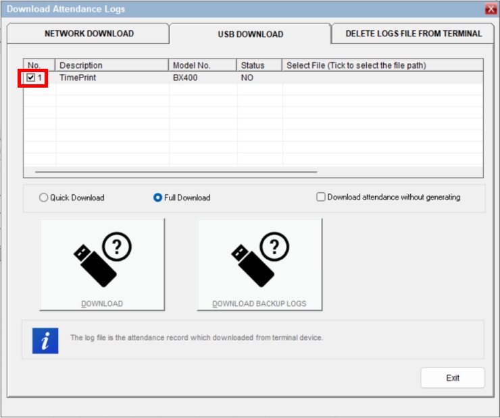500x418 pixels.
Task: Click the blue information icon
Action: (45, 341)
